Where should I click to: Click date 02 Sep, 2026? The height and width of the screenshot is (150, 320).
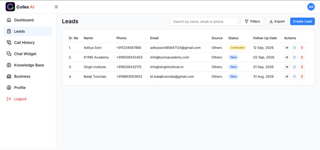tap(264, 58)
